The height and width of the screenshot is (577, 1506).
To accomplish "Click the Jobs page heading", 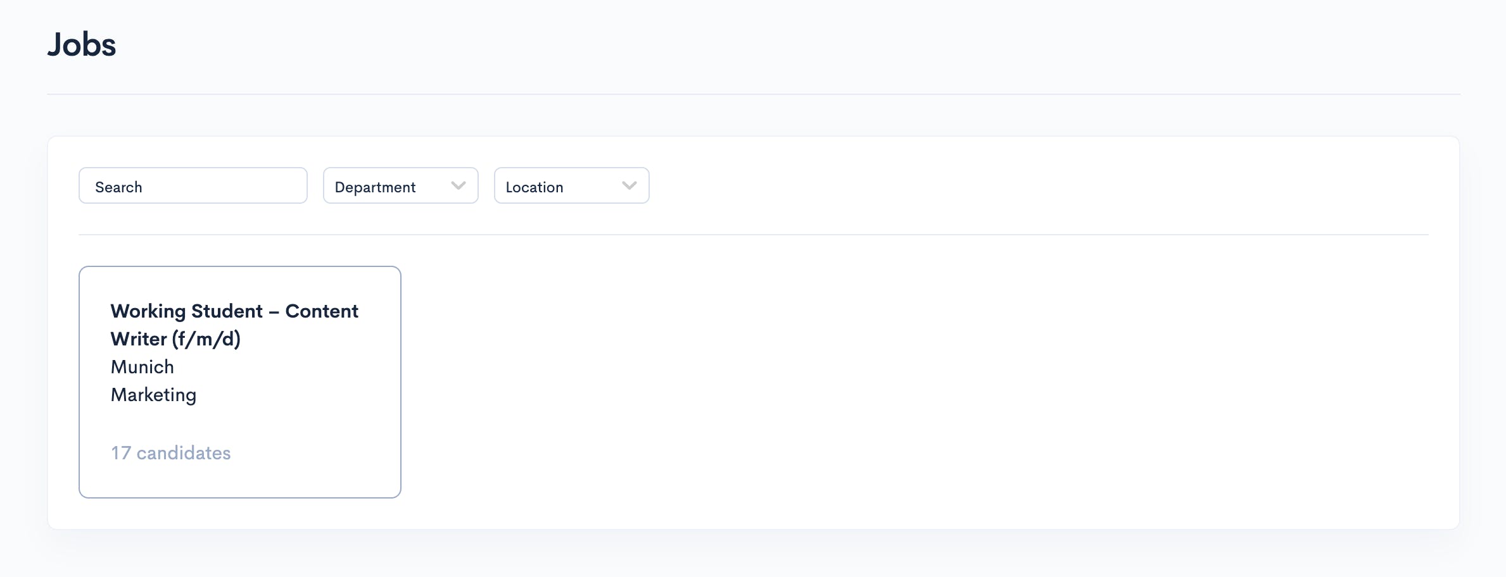I will tap(82, 44).
